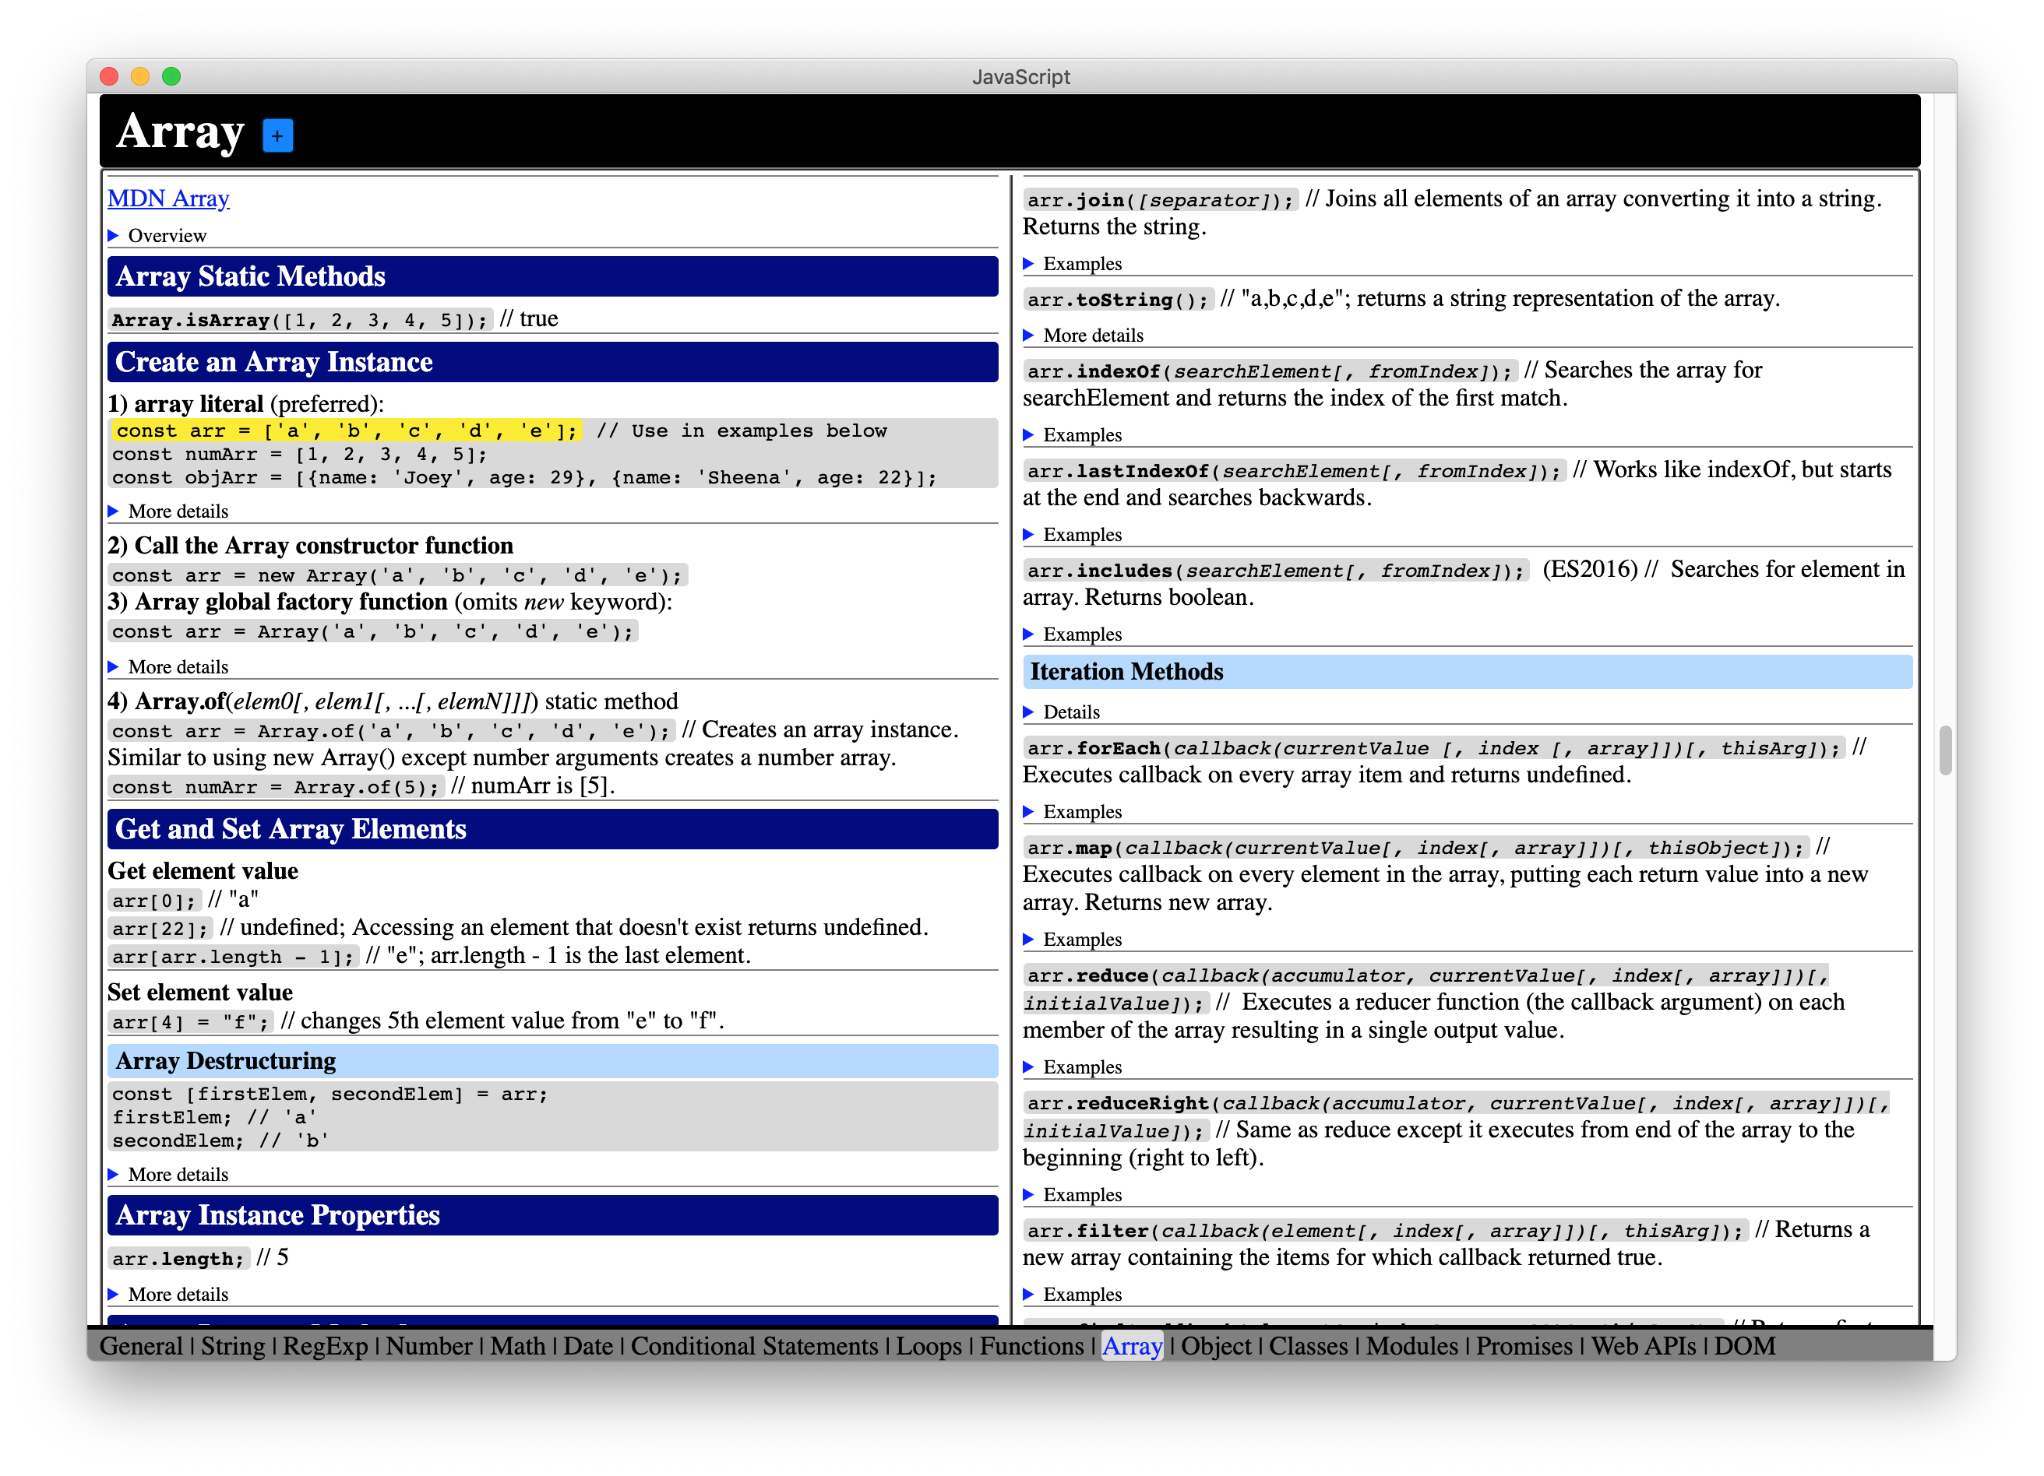Open the Classes tab
The height and width of the screenshot is (1476, 2044).
pyautogui.click(x=1309, y=1346)
